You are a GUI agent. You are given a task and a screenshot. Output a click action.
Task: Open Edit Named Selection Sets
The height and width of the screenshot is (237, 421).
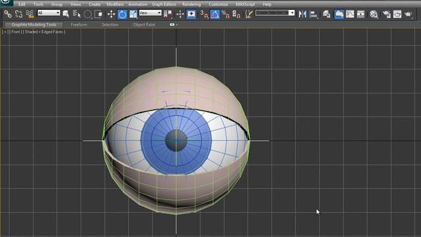pos(249,14)
